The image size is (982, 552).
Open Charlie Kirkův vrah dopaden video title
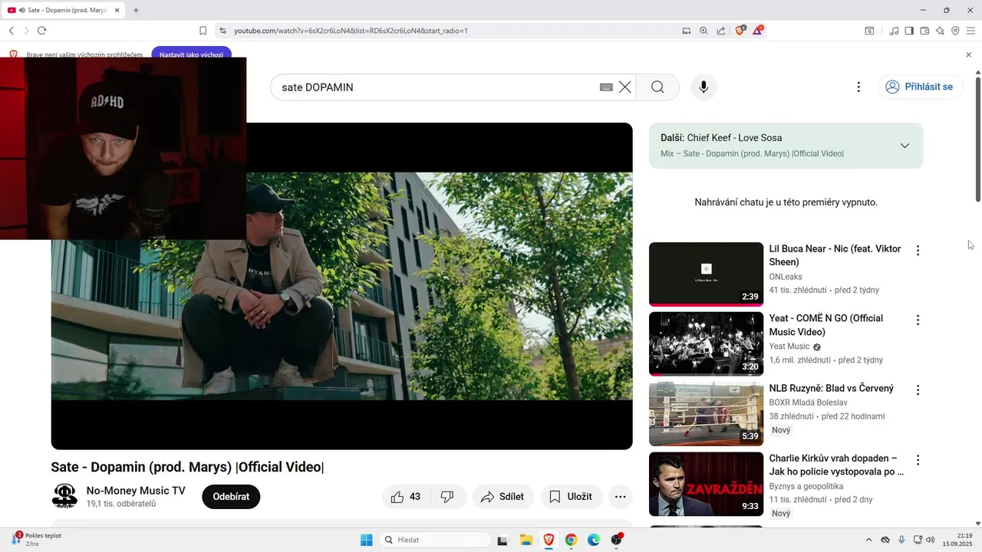click(x=836, y=465)
